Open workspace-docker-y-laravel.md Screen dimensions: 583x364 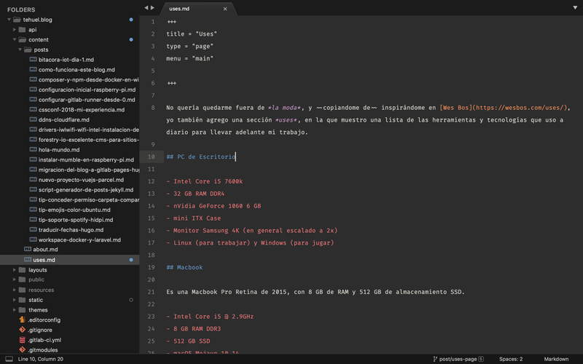(x=79, y=240)
